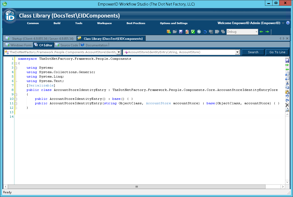Collapse the class body fold at line 9
The height and width of the screenshot is (197, 293).
point(16,94)
